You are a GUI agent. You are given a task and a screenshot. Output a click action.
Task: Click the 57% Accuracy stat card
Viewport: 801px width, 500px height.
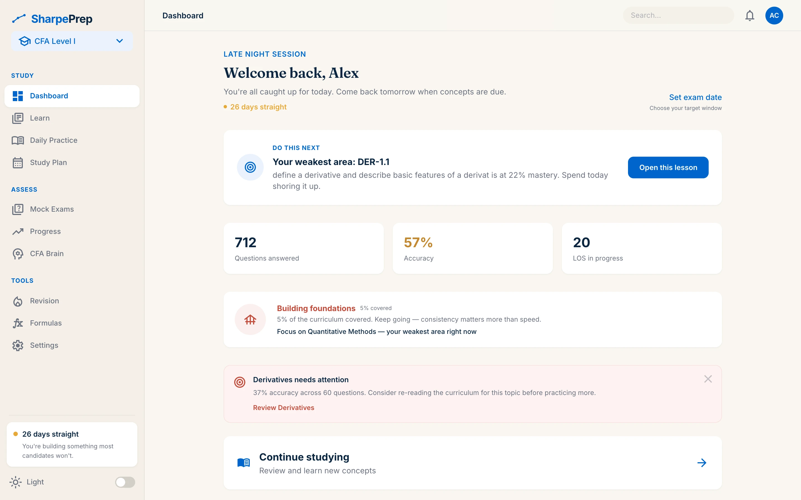[472, 248]
